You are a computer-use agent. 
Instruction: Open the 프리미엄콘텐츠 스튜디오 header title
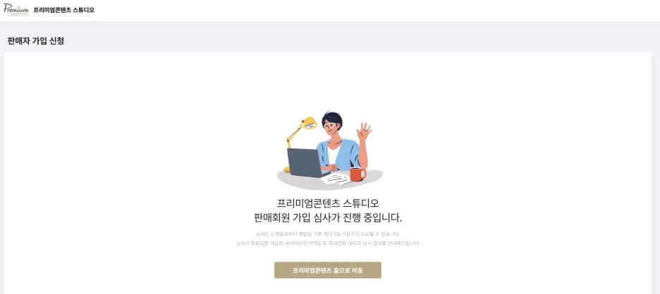(64, 10)
